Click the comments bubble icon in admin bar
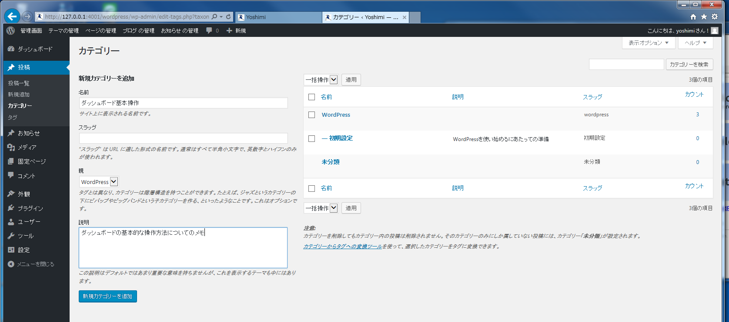The width and height of the screenshot is (729, 322). tap(209, 30)
